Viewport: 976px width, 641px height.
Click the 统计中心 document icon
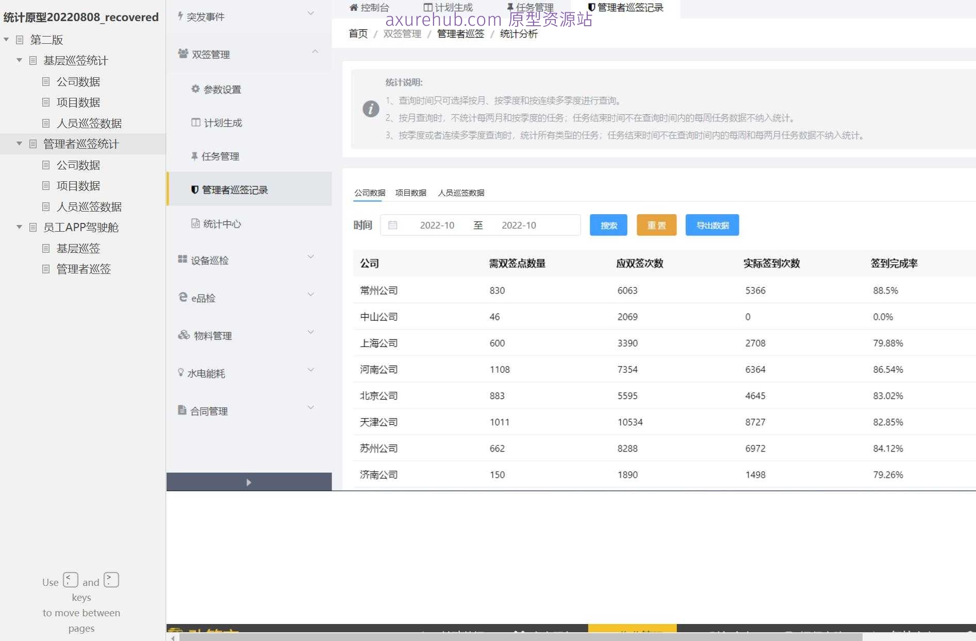point(195,223)
